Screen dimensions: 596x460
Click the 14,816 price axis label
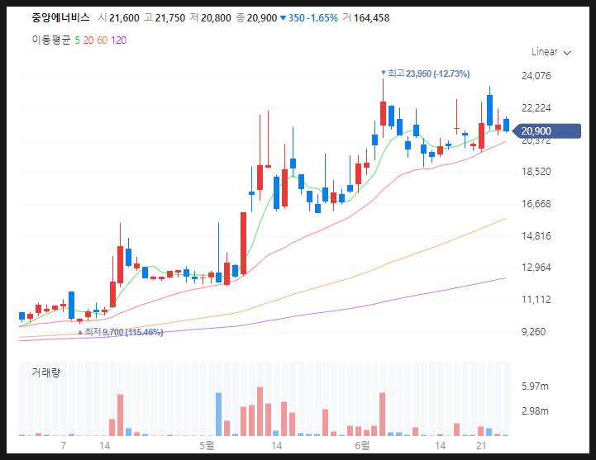point(536,236)
